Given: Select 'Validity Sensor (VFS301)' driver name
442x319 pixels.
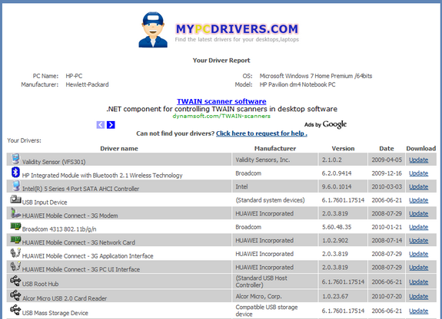Looking at the screenshot, I should tap(54, 162).
